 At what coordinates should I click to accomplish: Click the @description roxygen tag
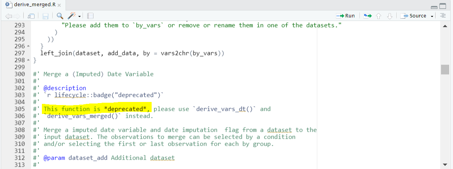pyautogui.click(x=65, y=88)
